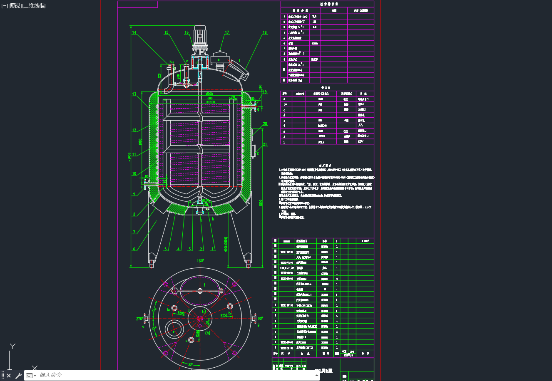
Task: Expand the command history arrow
Action: [x=317, y=375]
